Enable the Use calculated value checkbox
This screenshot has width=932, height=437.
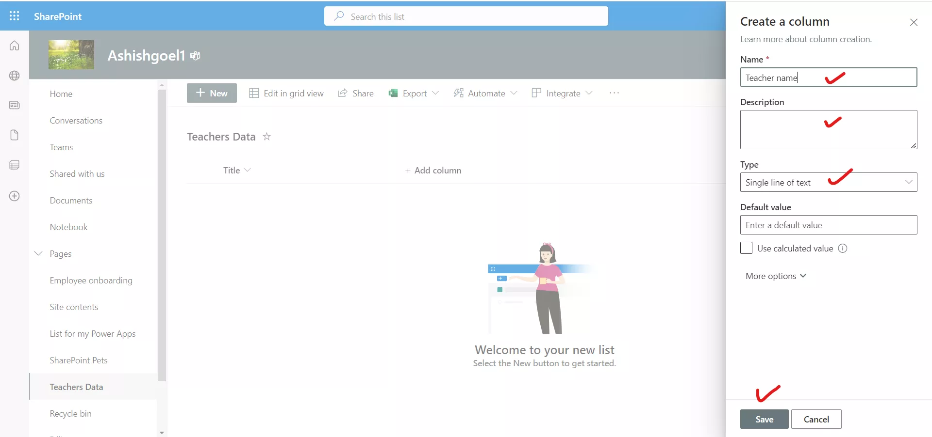pyautogui.click(x=746, y=248)
